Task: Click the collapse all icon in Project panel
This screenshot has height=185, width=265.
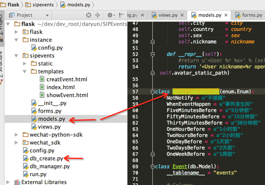Action: (x=98, y=15)
